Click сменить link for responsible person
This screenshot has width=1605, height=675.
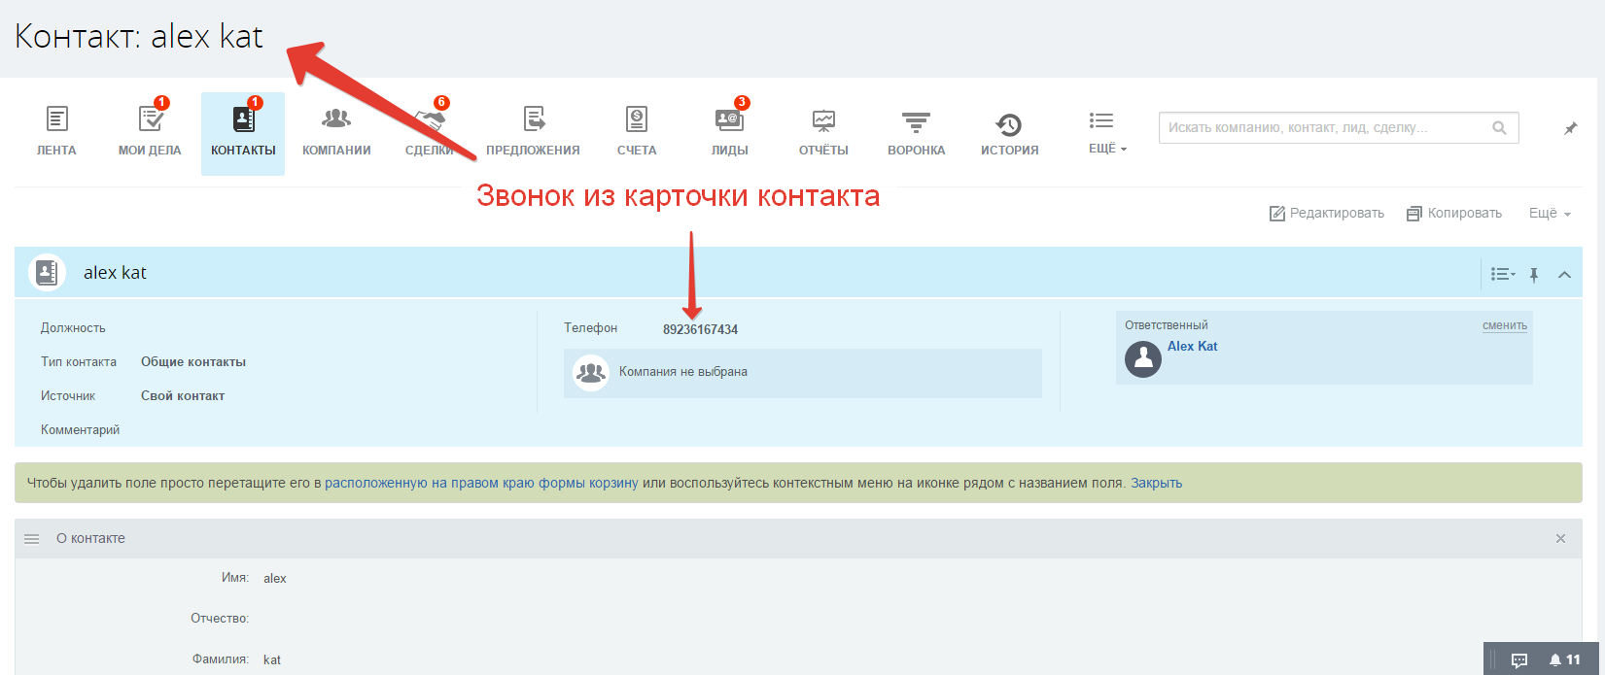1504,326
